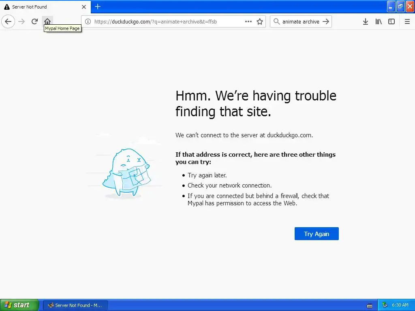415x311 pixels.
Task: Click in the animate archive search box
Action: (x=301, y=22)
